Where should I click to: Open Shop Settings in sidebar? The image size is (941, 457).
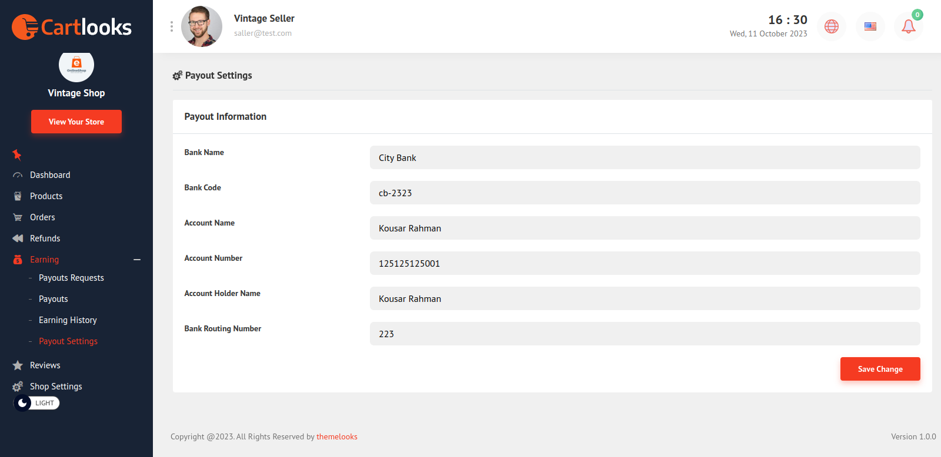coord(56,387)
